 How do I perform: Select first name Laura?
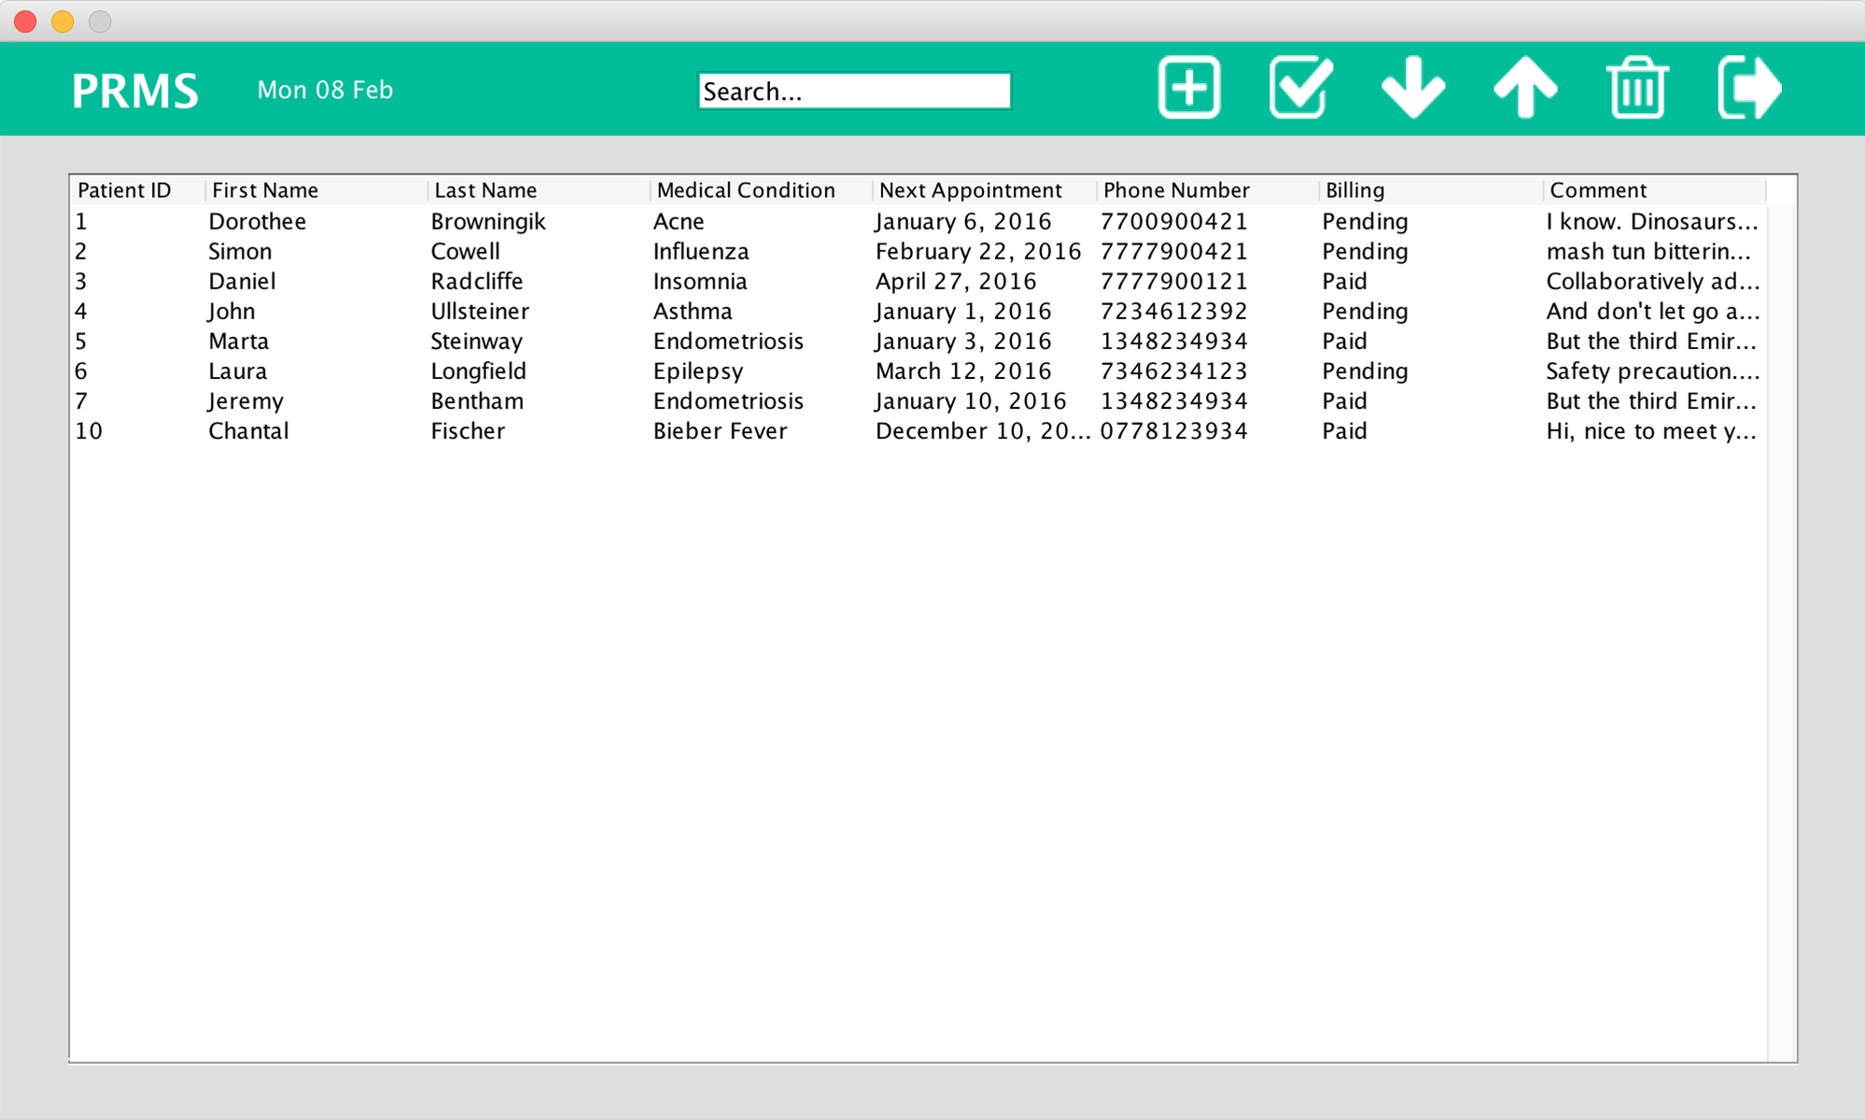click(237, 371)
